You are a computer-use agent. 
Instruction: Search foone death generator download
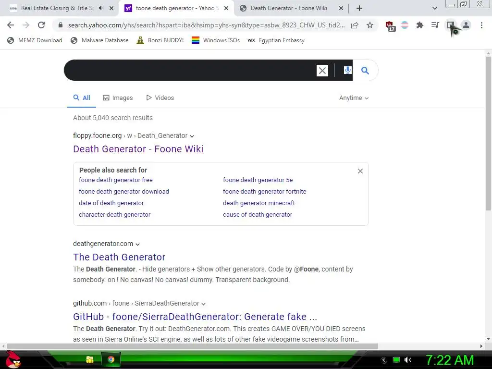coord(124,191)
